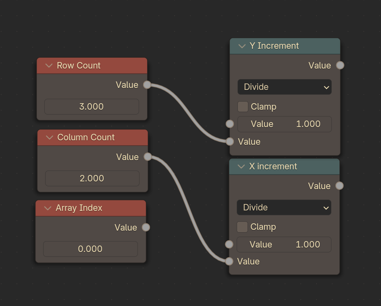This screenshot has height=306, width=381.
Task: Click X increment second input socket
Action: [229, 261]
